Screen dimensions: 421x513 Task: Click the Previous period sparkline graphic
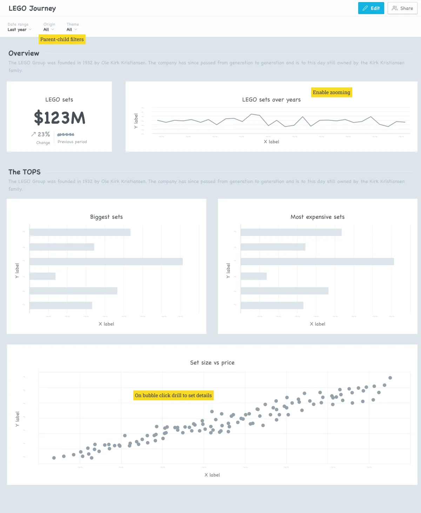(65, 134)
